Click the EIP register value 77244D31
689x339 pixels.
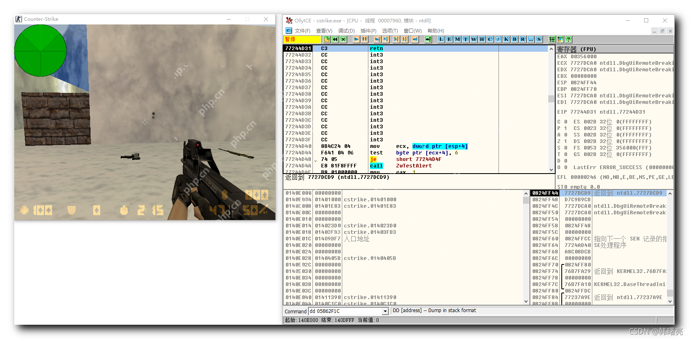click(583, 112)
